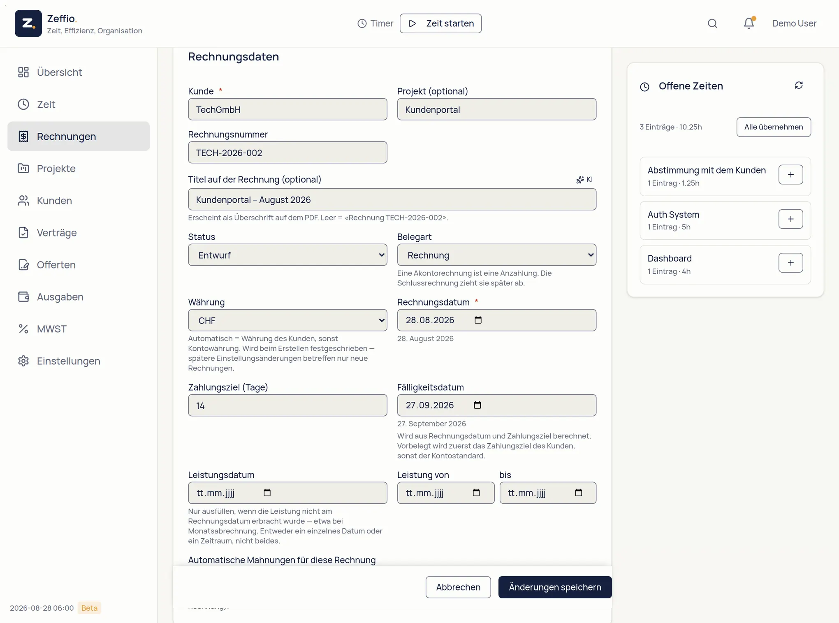Click the Rechnungsdatum date field
This screenshot has height=623, width=839.
click(496, 320)
